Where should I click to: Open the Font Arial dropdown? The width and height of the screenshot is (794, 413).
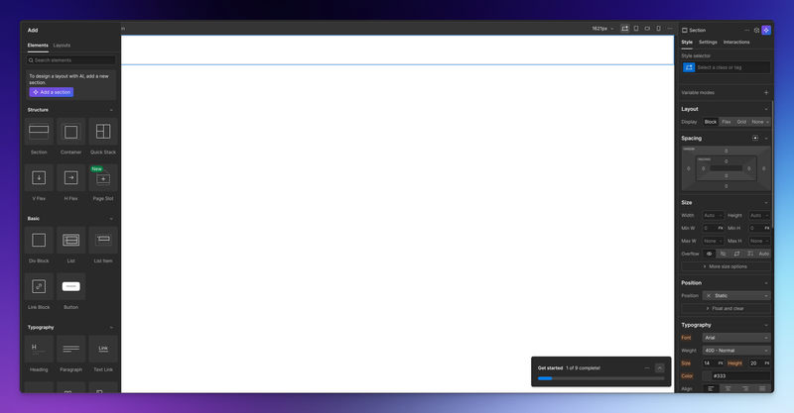click(736, 338)
